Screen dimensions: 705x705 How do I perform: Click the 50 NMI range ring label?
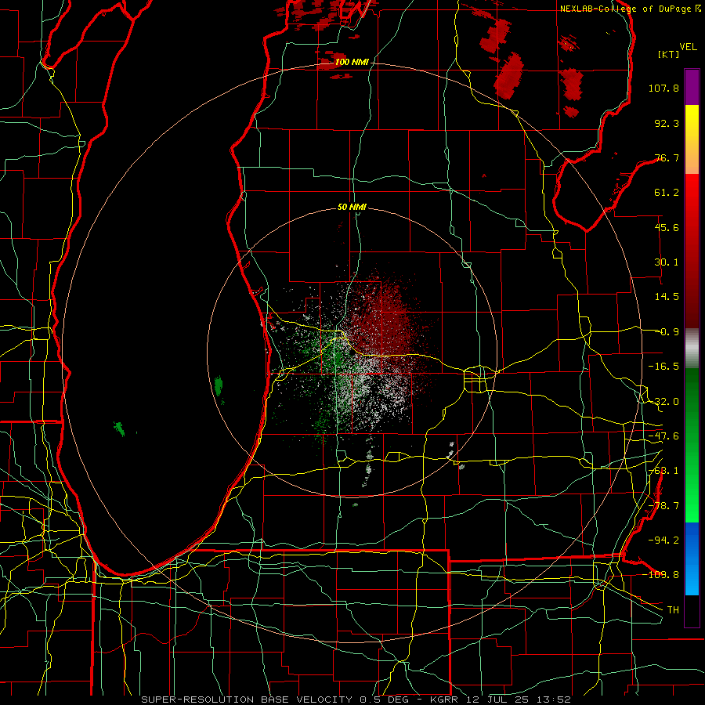coord(352,207)
